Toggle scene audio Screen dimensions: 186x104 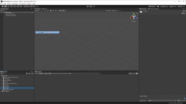[53, 11]
